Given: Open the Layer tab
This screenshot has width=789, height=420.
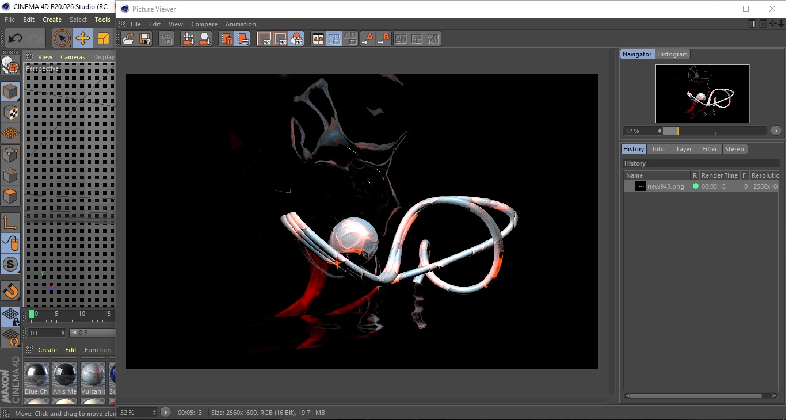Looking at the screenshot, I should coord(684,149).
